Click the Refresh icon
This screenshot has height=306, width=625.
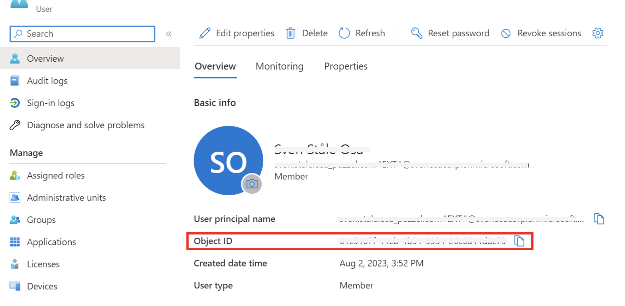coord(344,33)
